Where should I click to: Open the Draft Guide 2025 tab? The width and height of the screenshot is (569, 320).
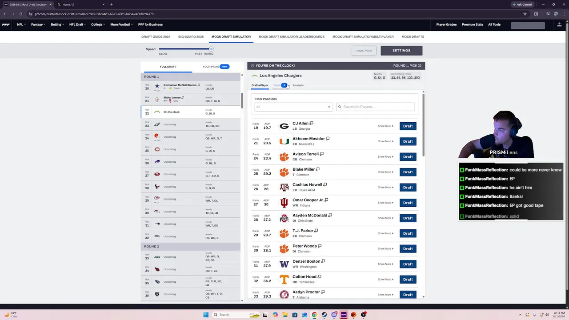point(156,37)
